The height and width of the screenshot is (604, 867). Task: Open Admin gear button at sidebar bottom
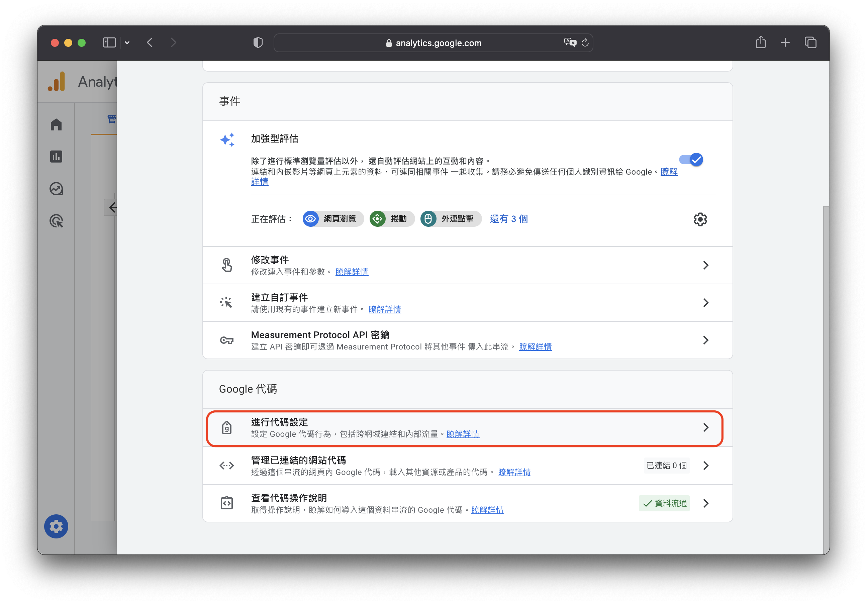tap(56, 526)
